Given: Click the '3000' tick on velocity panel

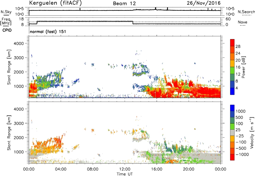Looking at the screenshot, I should click(x=18, y=123).
